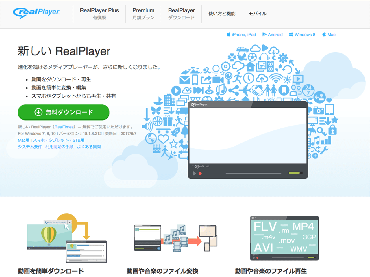Screen dimensions: 370x277
Task: Click the bar chart icon in cloud graphic
Action: 326,141
